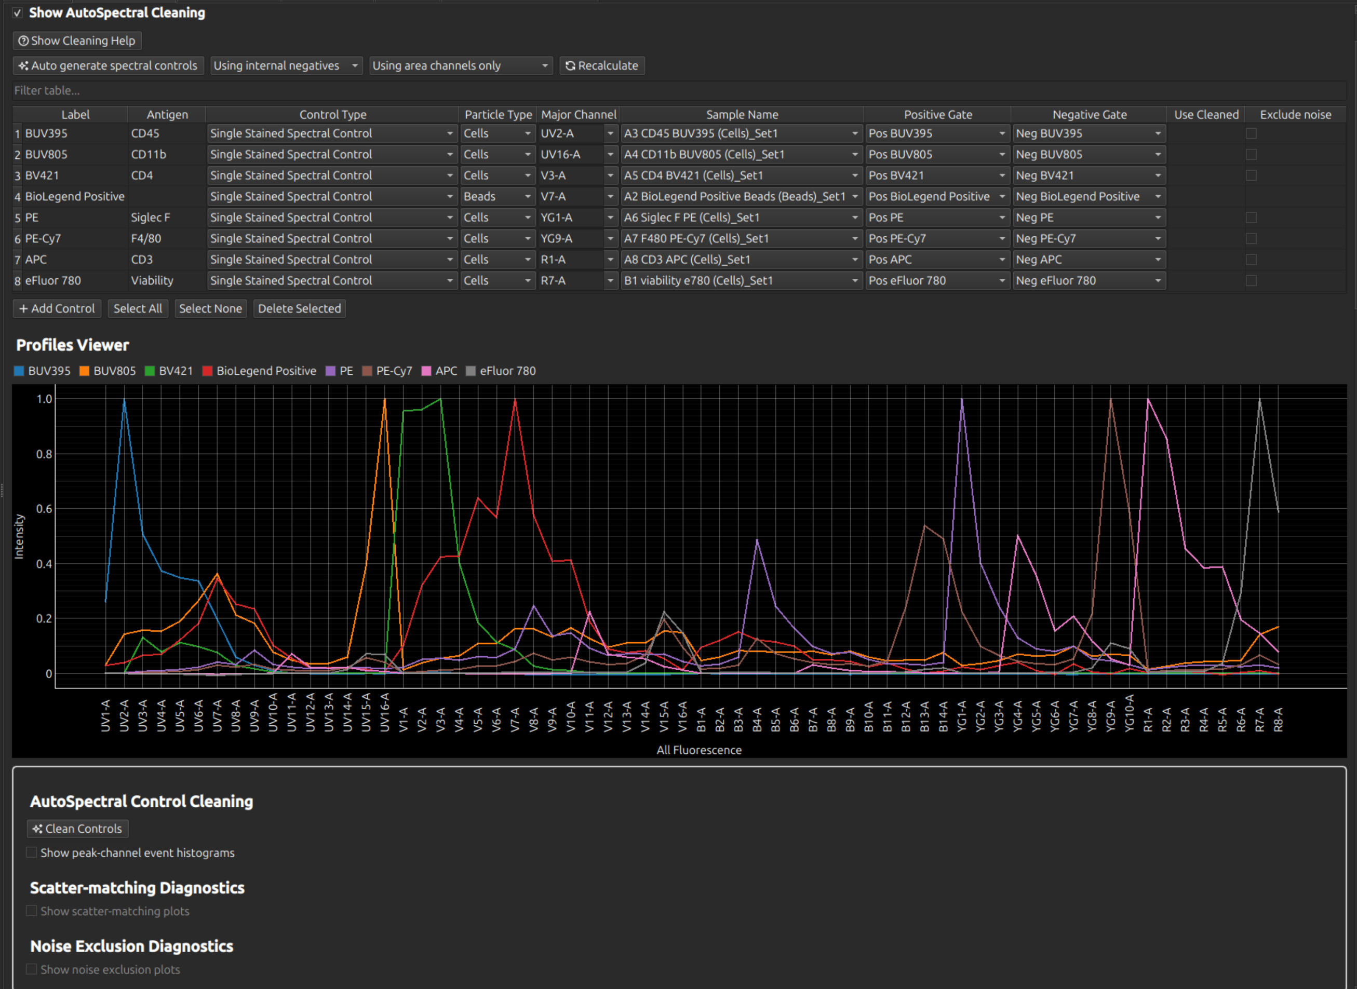Image resolution: width=1357 pixels, height=989 pixels.
Task: Click the purple PE legend swatch
Action: pyautogui.click(x=331, y=371)
